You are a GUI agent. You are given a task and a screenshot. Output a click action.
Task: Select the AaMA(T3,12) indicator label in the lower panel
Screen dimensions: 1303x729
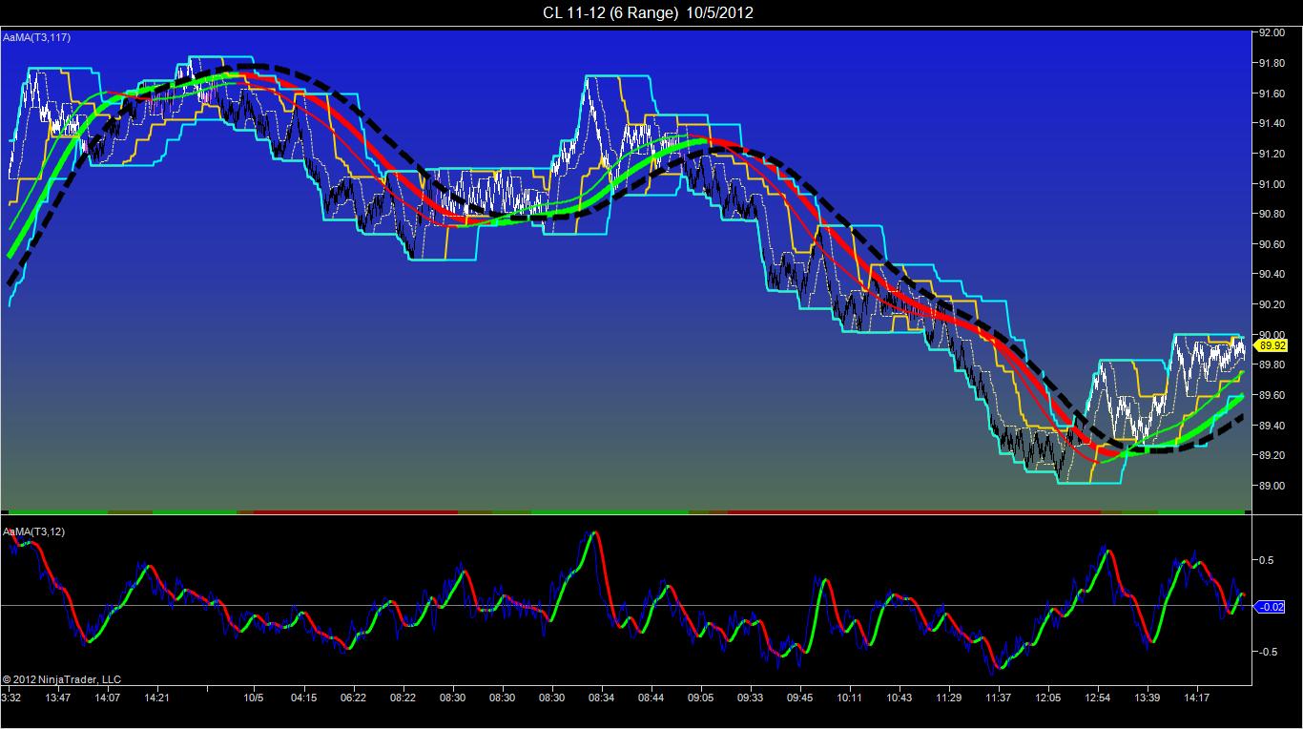pos(33,531)
